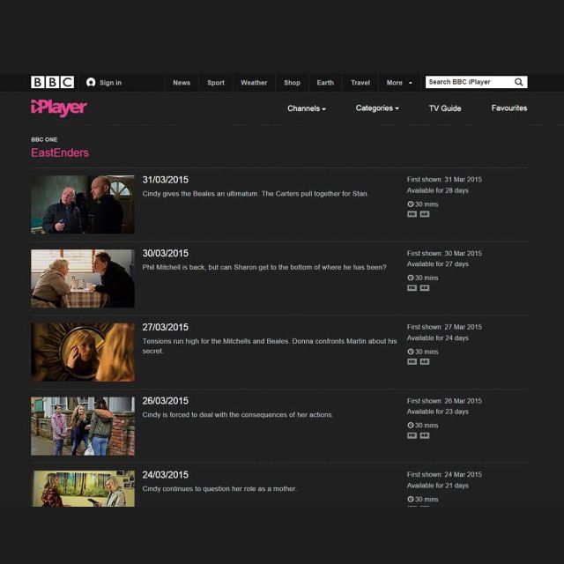Viewport: 564px width, 564px height.
Task: Click the search magnifier icon
Action: (x=518, y=82)
